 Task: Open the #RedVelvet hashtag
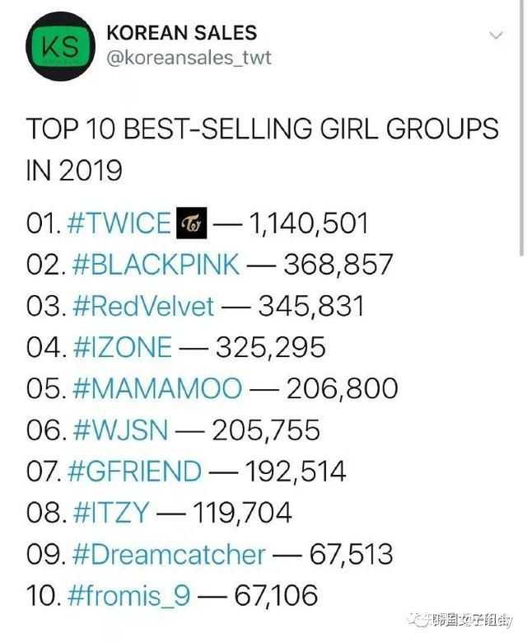point(143,306)
